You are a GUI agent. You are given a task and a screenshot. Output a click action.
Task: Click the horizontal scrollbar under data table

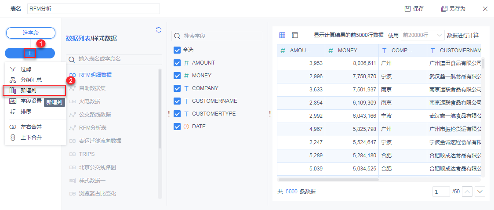328,180
